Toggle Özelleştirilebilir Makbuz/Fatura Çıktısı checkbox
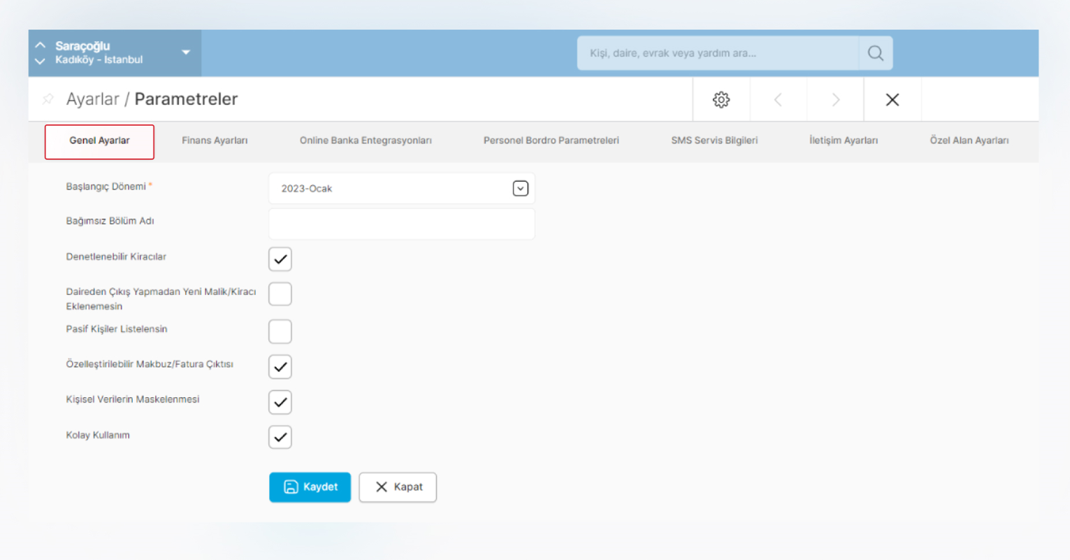 (x=280, y=366)
